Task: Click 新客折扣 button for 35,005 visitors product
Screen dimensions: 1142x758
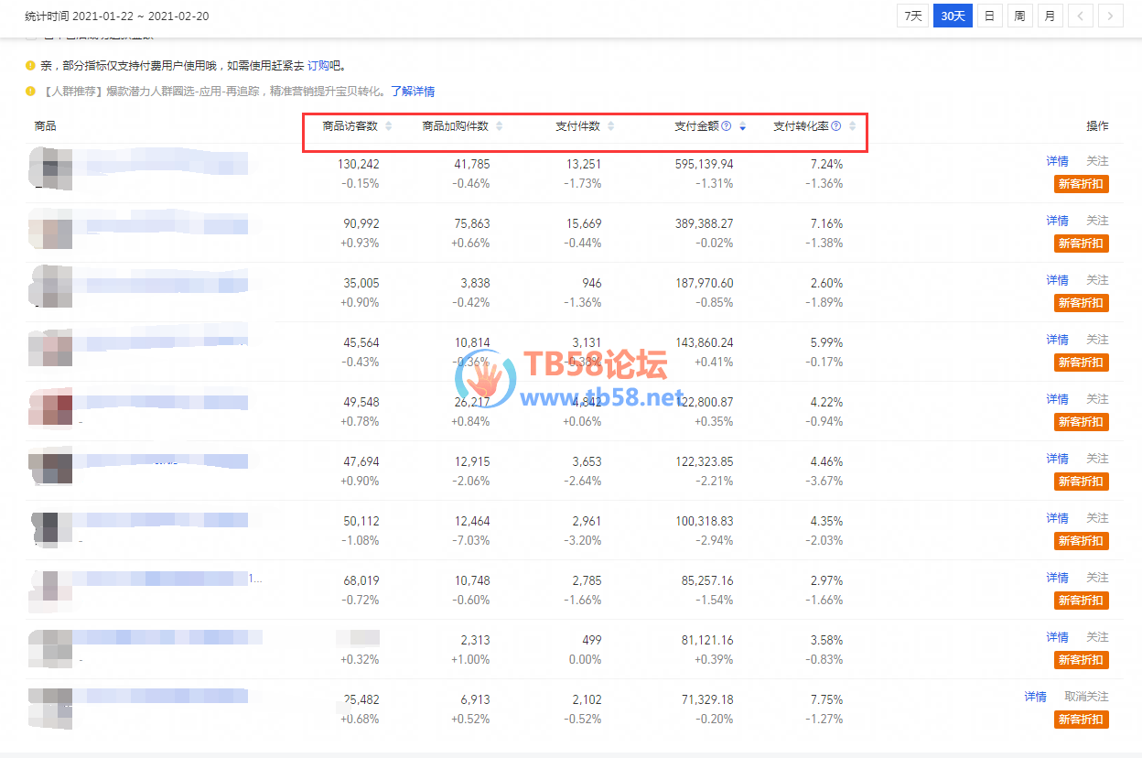Action: (x=1081, y=303)
